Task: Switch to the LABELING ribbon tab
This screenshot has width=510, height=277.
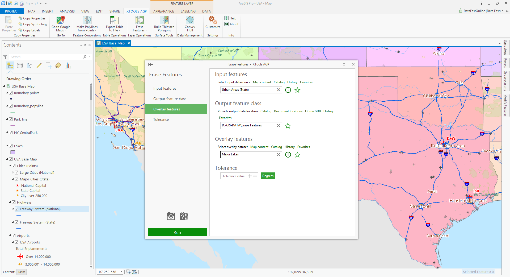Action: pyautogui.click(x=188, y=11)
